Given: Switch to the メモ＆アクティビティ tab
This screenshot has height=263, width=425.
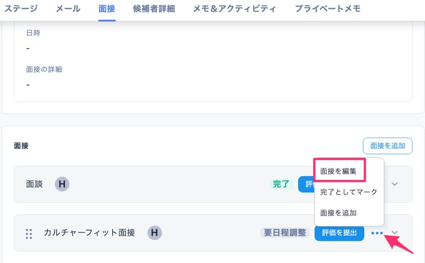Looking at the screenshot, I should click(x=235, y=9).
